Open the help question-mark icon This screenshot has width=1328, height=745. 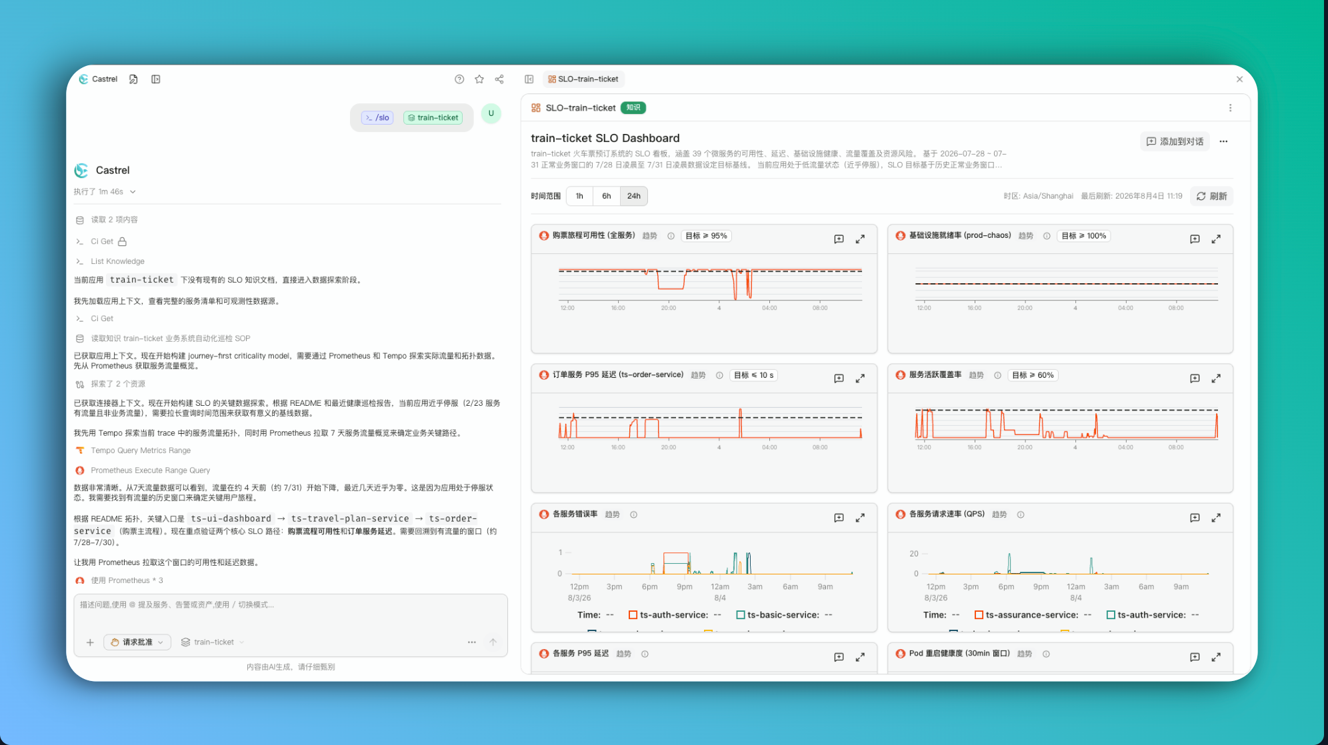[459, 79]
